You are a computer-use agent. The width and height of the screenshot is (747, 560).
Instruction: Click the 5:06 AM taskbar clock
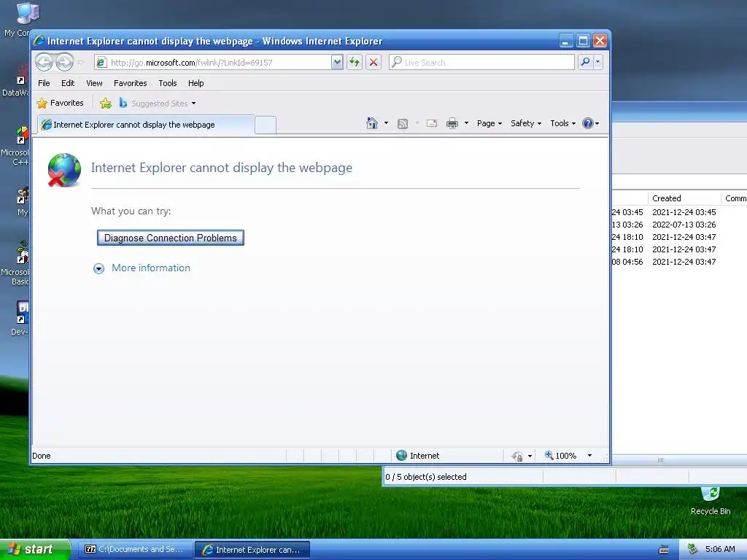(720, 549)
